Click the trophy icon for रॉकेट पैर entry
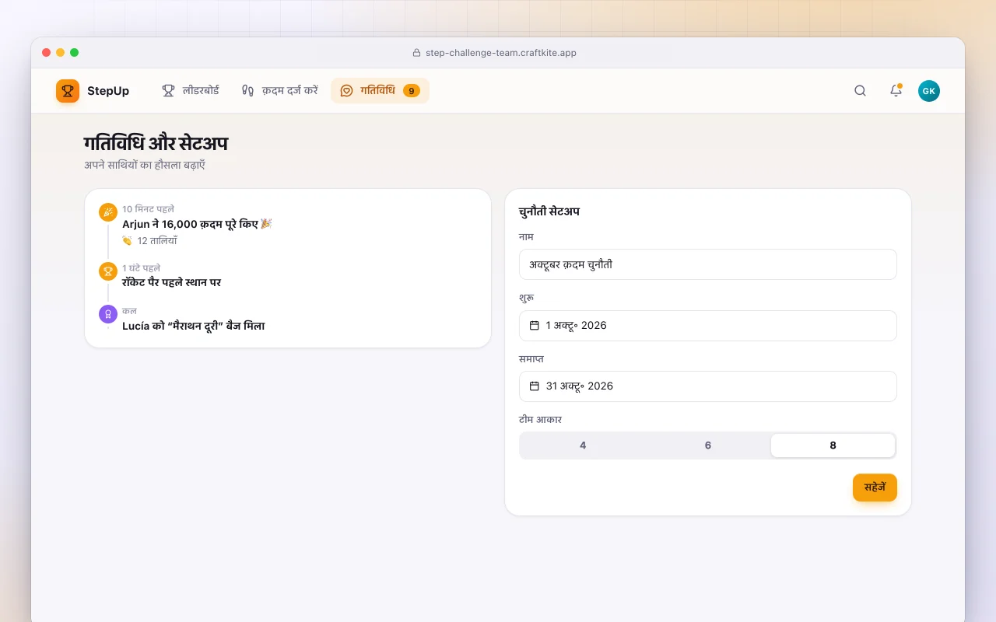Viewport: 996px width, 622px height. point(108,271)
